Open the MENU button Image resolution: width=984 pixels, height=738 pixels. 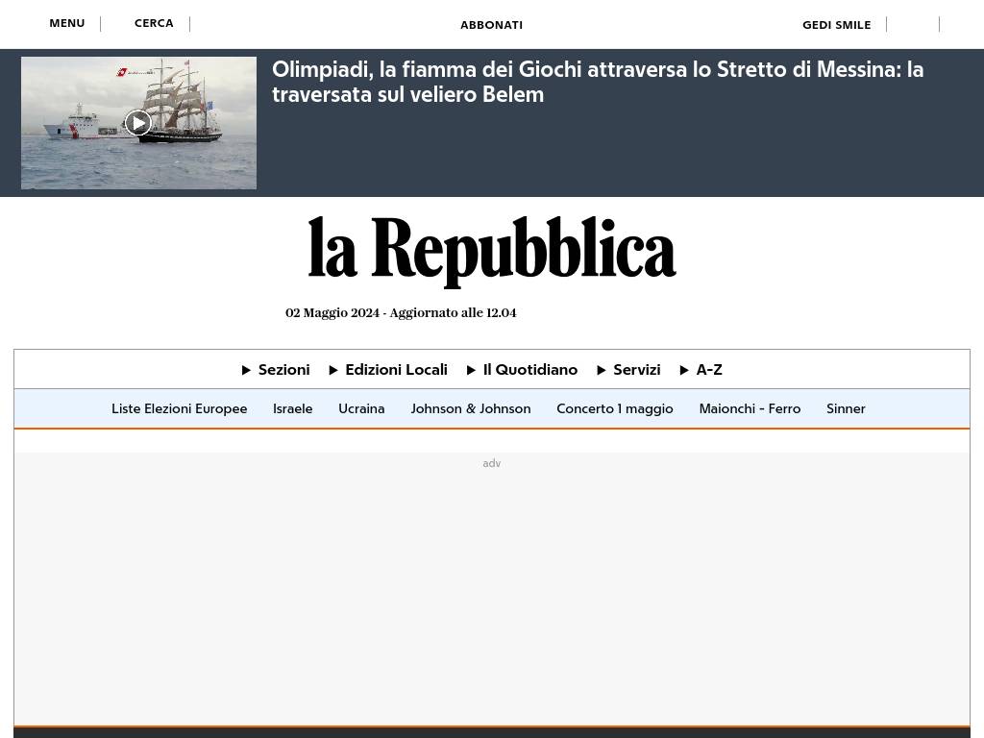click(67, 23)
